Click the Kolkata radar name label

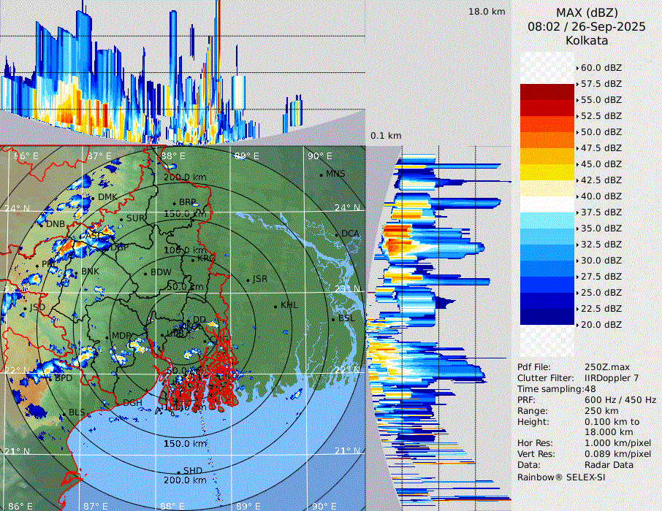(587, 41)
